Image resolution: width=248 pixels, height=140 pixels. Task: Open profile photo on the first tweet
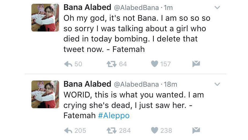[x=45, y=18]
